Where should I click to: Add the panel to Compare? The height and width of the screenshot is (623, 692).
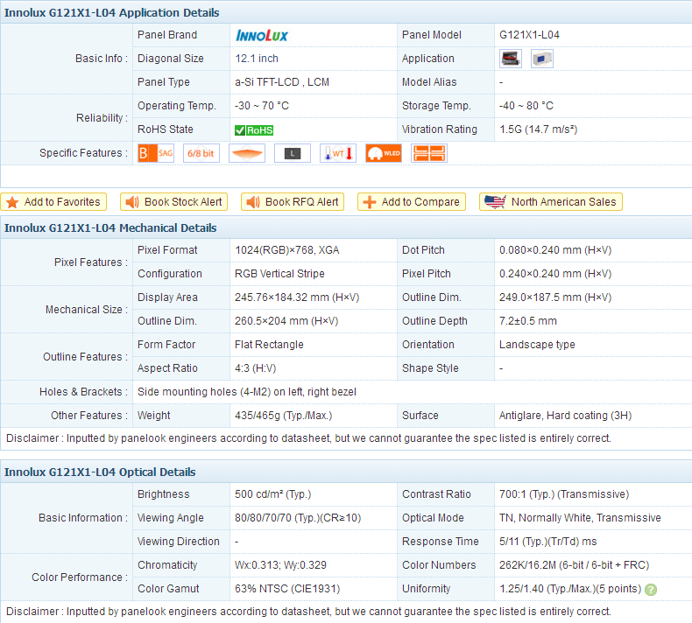[x=412, y=202]
